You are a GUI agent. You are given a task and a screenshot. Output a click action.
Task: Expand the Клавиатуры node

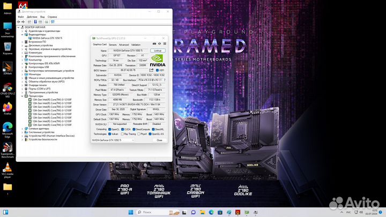22,53
